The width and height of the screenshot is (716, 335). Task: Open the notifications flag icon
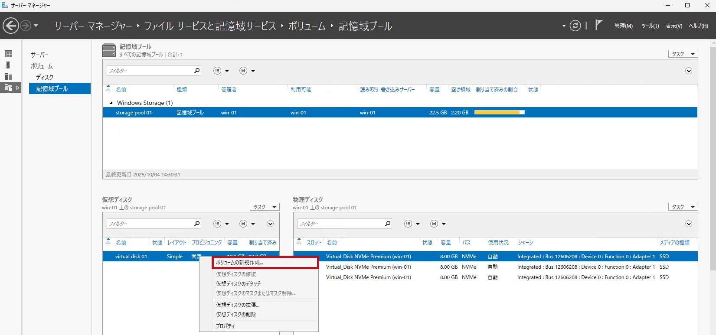pos(598,25)
